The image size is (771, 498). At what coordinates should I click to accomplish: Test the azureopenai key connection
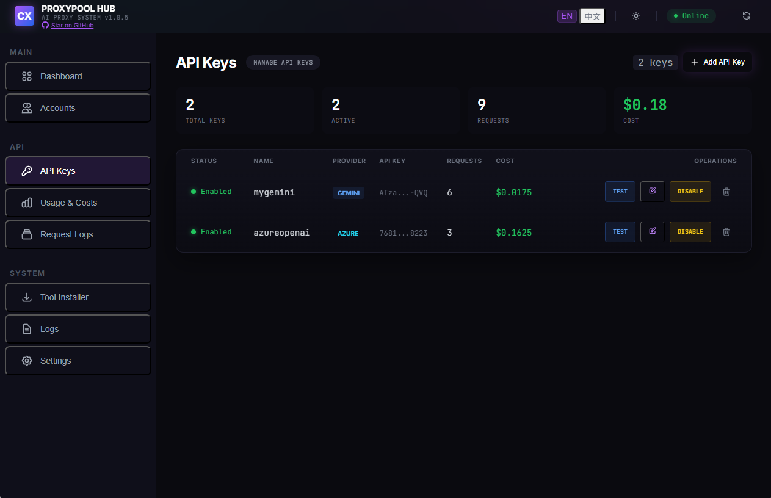click(620, 232)
